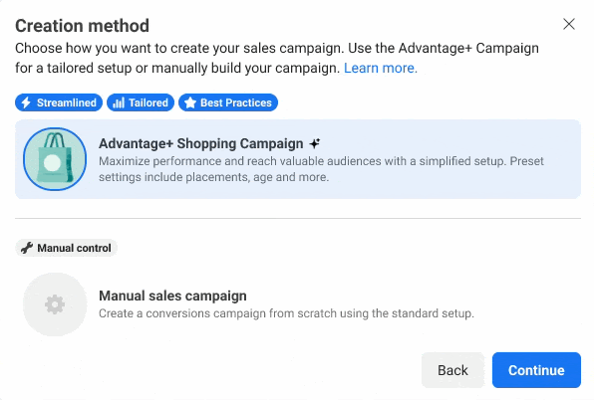Click the shopping bag icon
The image size is (594, 400).
click(55, 159)
